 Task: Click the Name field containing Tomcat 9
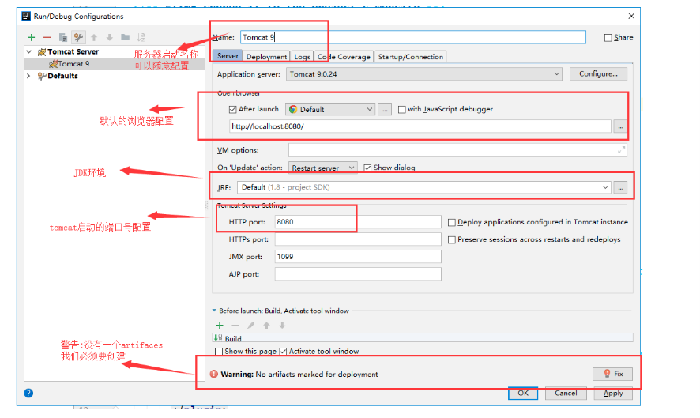click(x=413, y=37)
